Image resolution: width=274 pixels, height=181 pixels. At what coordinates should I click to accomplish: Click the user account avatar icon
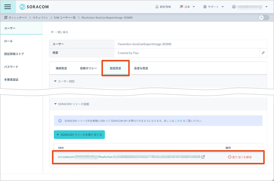234,7
